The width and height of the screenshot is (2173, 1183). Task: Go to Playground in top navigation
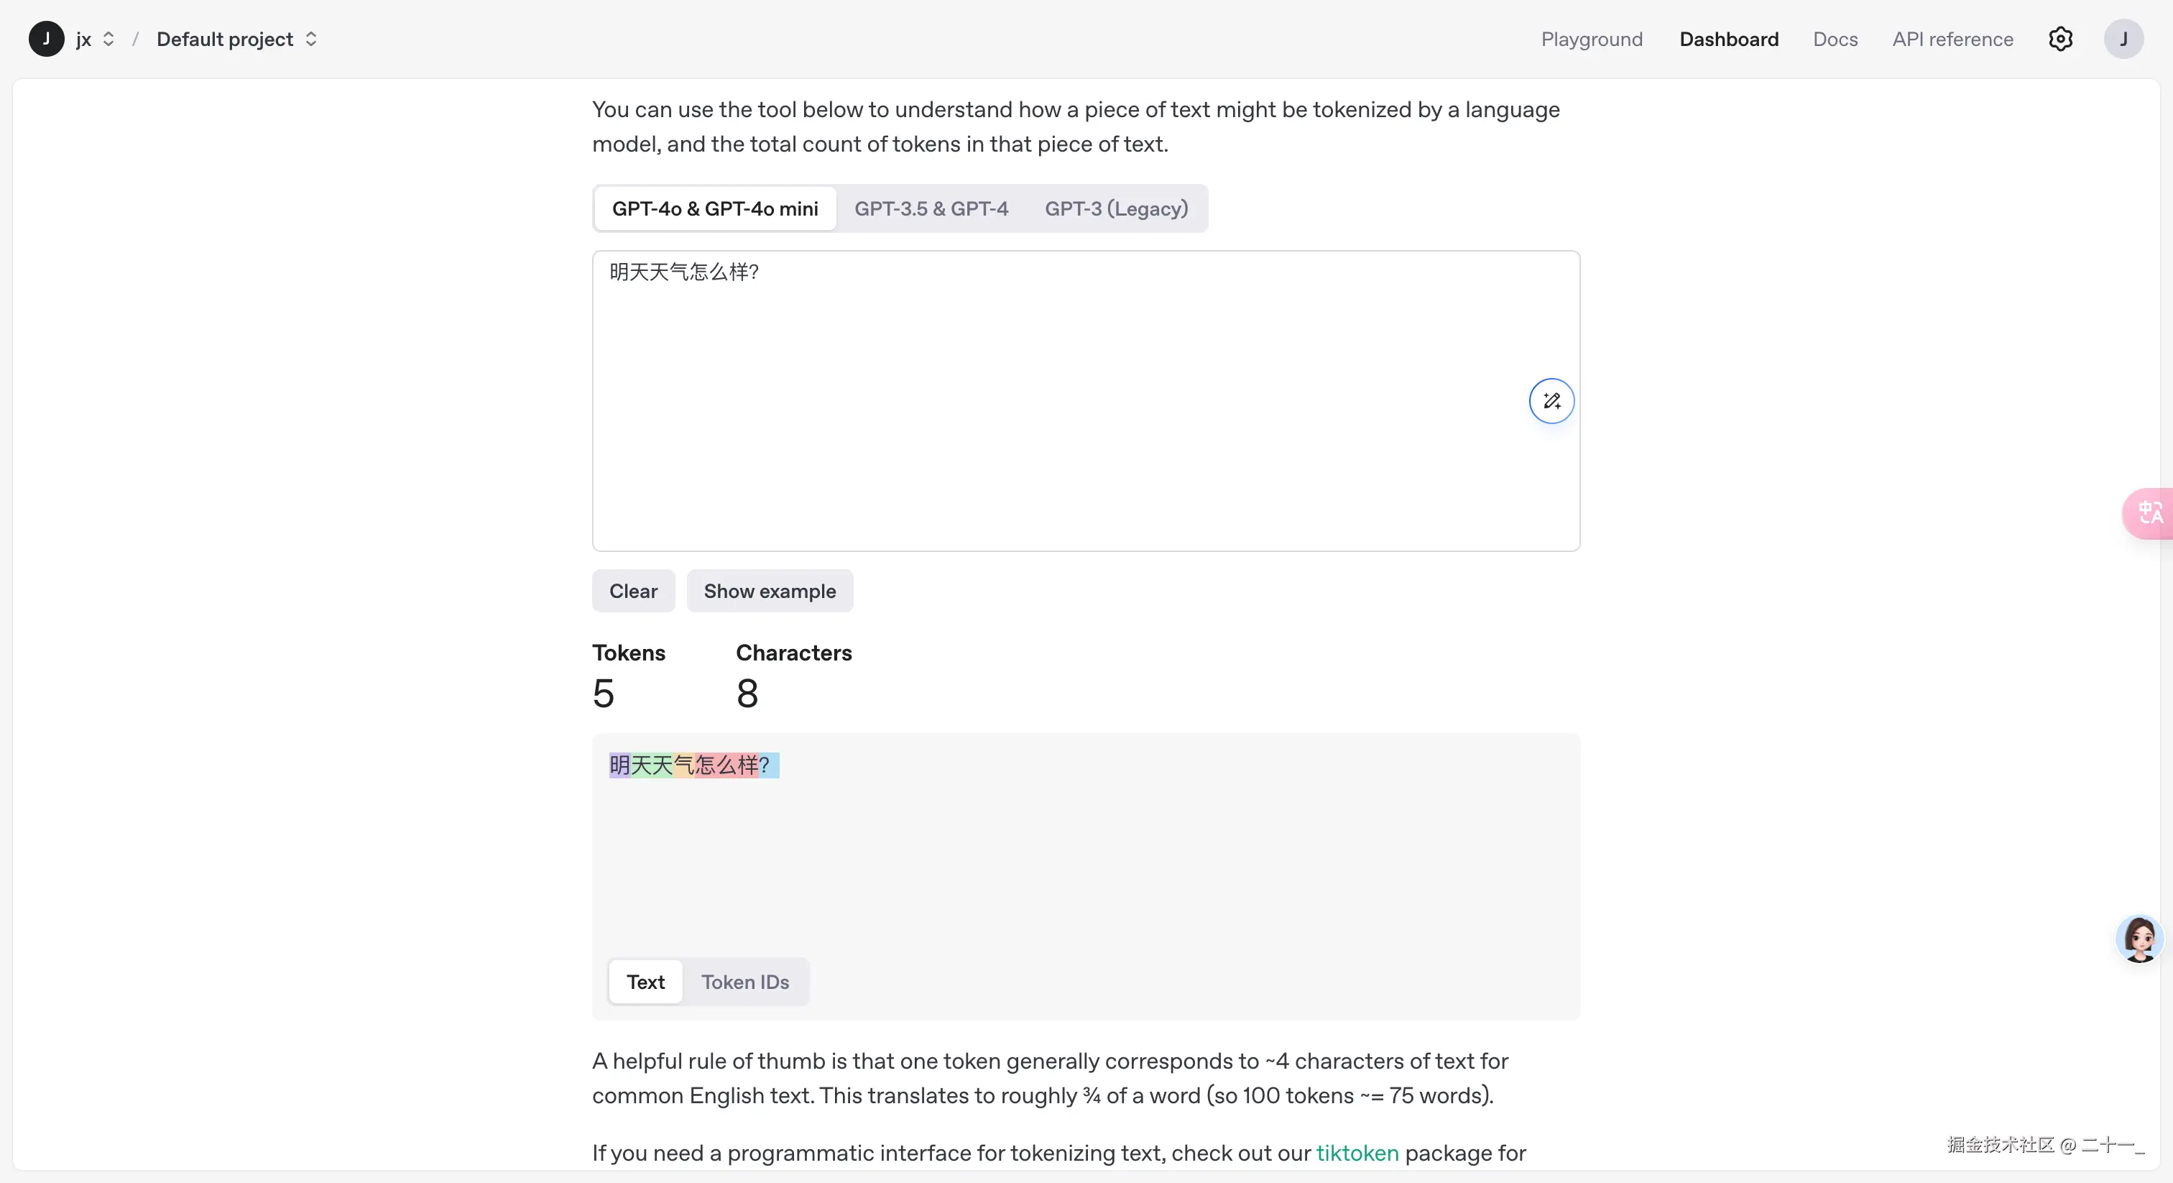tap(1591, 39)
